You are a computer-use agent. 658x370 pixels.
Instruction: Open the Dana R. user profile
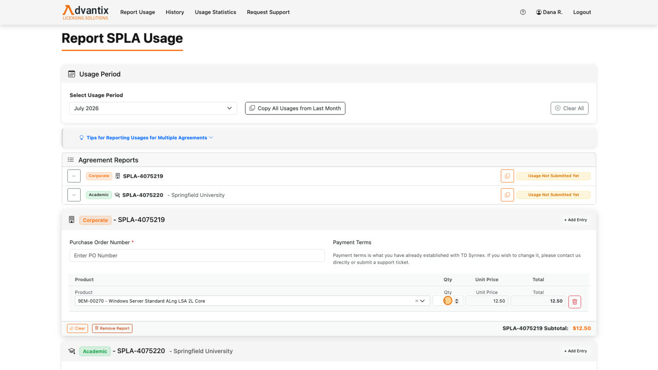pyautogui.click(x=549, y=12)
